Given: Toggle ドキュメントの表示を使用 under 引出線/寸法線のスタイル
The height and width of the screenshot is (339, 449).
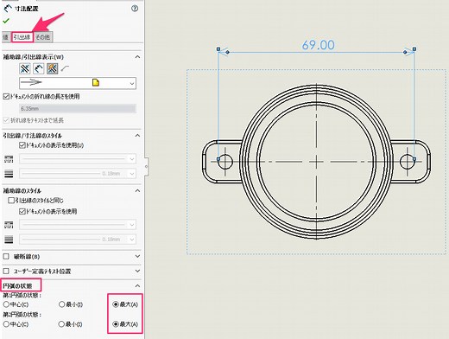Looking at the screenshot, I should tap(22, 145).
